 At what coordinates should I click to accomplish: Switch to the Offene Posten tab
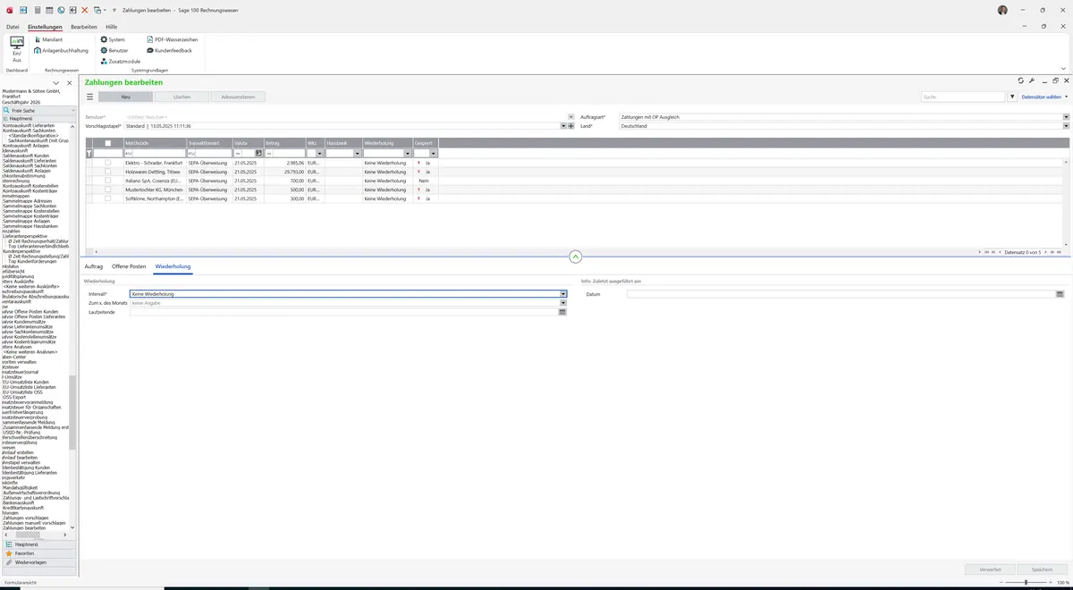(x=129, y=266)
